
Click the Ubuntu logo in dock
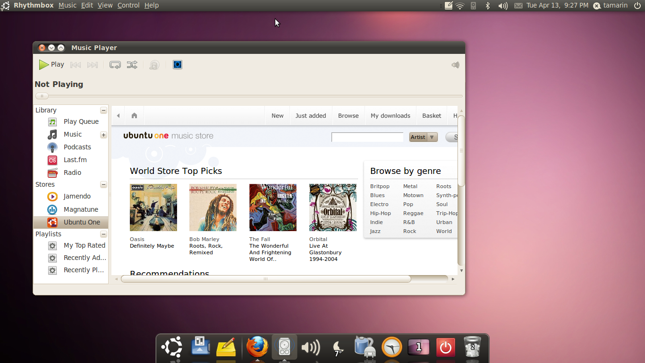pos(172,348)
